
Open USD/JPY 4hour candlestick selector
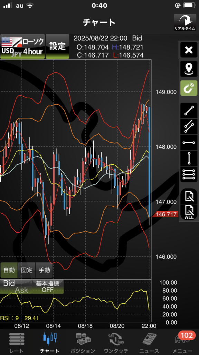tap(22, 46)
